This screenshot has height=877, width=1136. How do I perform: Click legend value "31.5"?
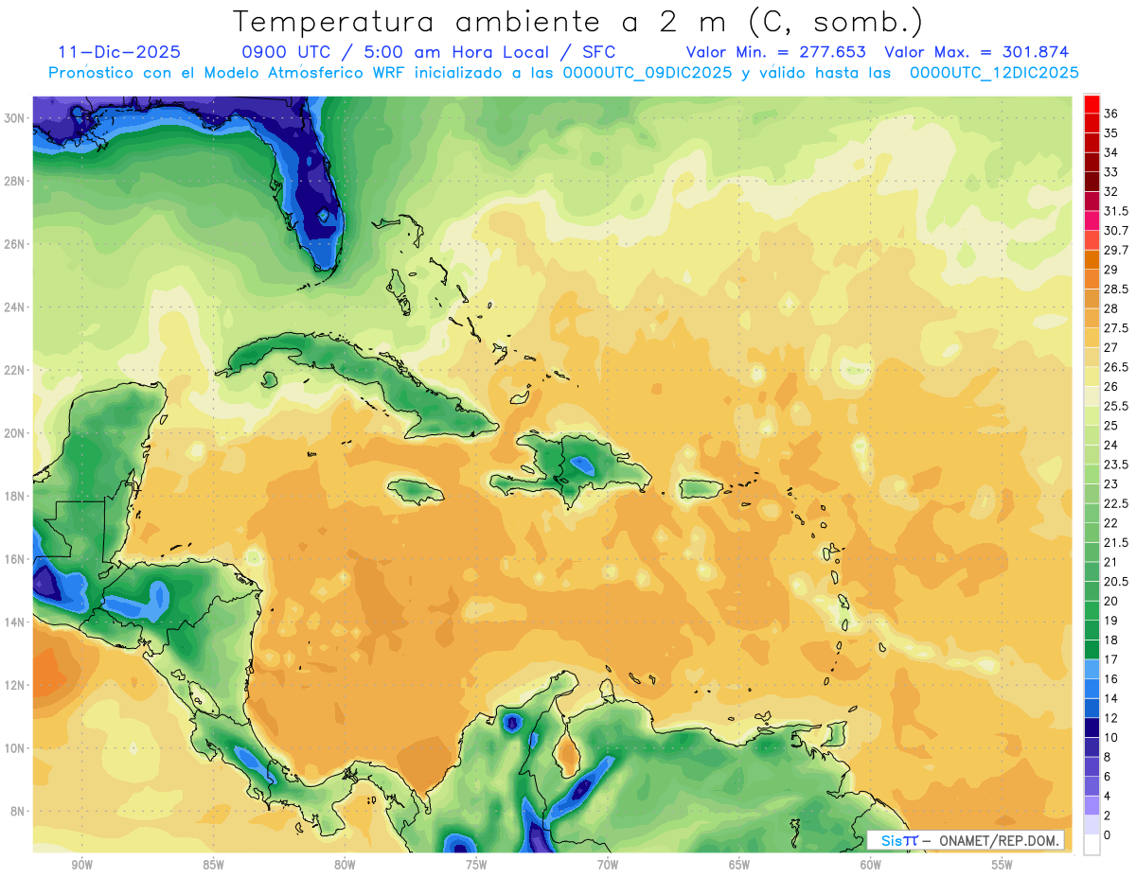coord(1116,211)
